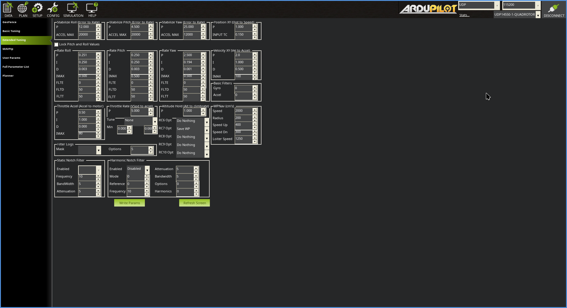The height and width of the screenshot is (308, 567).
Task: Click the WPNav Speed value field
Action: click(x=243, y=110)
